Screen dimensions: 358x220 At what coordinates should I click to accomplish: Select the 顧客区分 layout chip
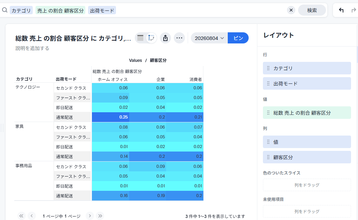click(307, 157)
